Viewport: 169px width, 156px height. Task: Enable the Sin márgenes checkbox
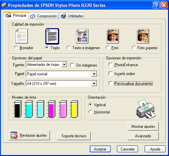(72, 65)
